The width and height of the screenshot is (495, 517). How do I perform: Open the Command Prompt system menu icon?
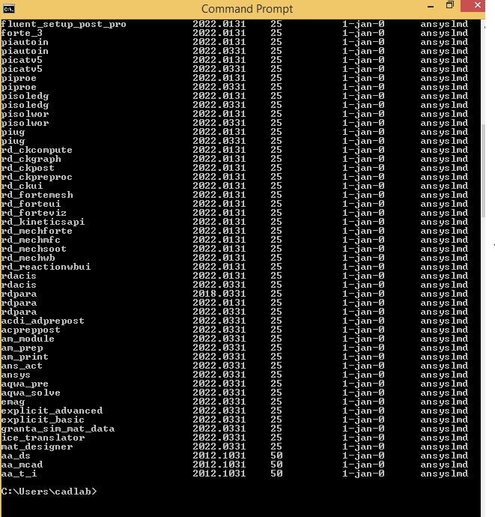(9, 9)
